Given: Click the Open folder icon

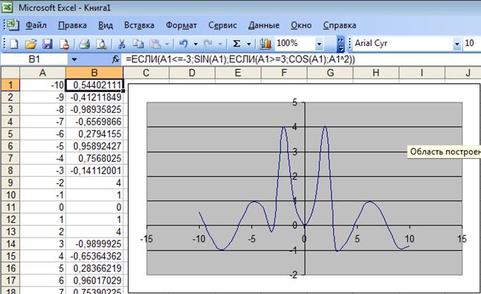Looking at the screenshot, I should point(31,44).
